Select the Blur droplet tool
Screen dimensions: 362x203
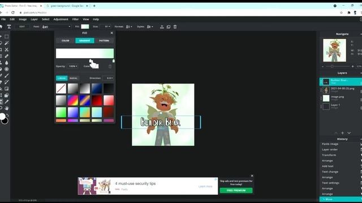pos(6,63)
